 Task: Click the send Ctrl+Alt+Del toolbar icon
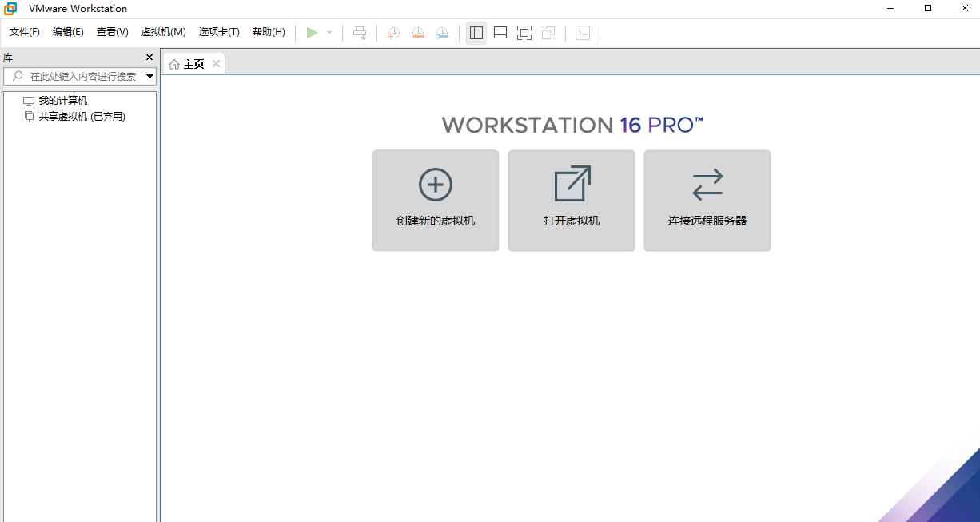click(360, 33)
